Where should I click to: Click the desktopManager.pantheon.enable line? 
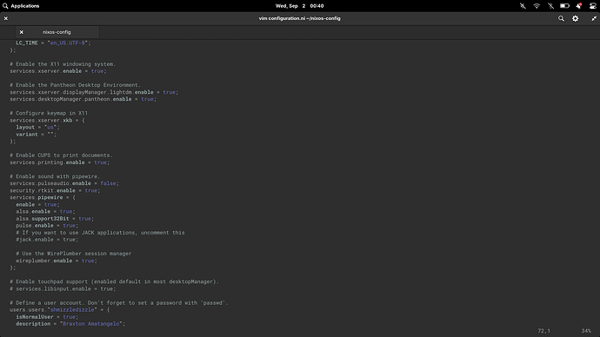[83, 99]
